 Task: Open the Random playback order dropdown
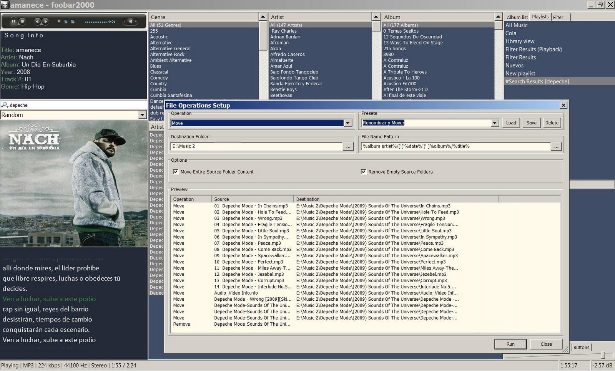[x=142, y=115]
